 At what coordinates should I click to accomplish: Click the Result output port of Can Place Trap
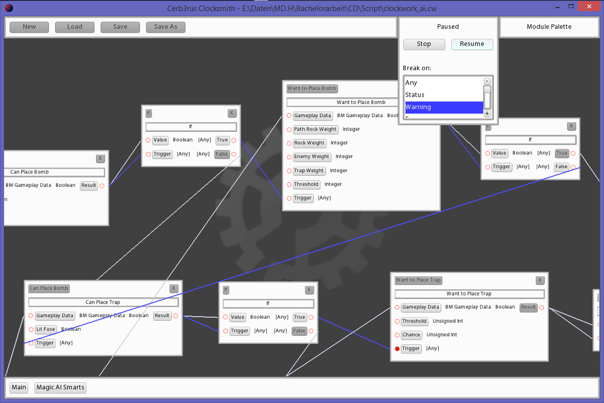click(175, 316)
